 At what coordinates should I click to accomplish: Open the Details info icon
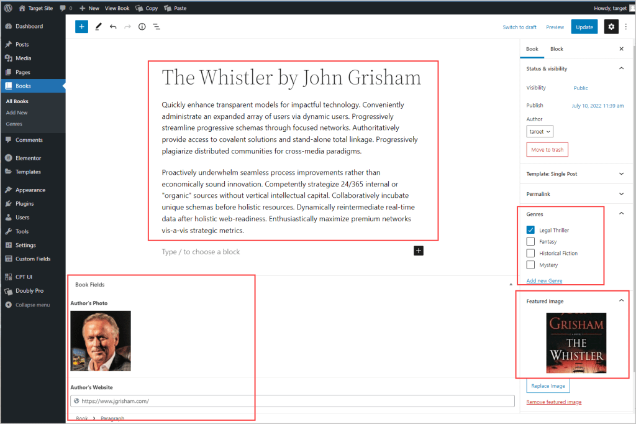pos(142,27)
